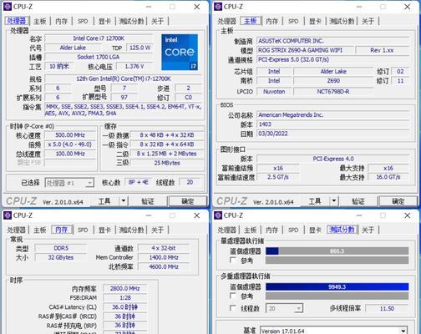The image size is (421, 334).
Task: Open 显卡 tab in benchmark window
Action: point(315,230)
